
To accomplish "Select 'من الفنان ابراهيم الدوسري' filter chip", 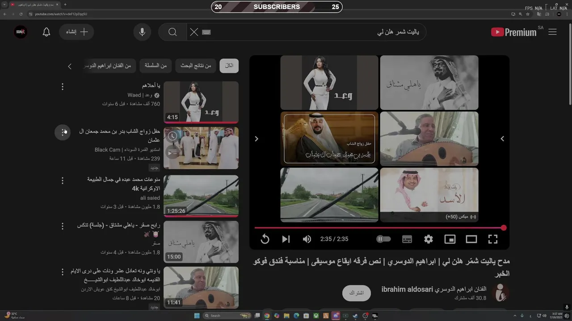I will [109, 66].
